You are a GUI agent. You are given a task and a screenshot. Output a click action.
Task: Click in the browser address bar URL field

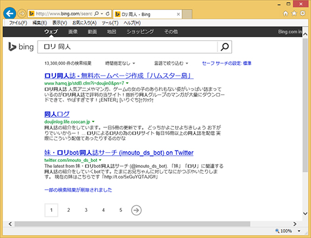(x=64, y=14)
